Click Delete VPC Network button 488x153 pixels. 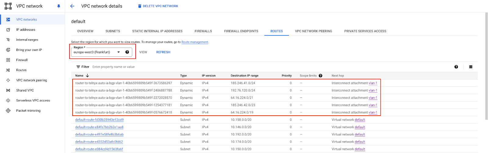158,6
